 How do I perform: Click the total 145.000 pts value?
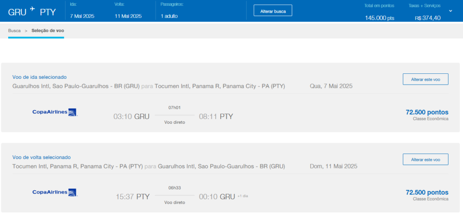[x=380, y=18]
